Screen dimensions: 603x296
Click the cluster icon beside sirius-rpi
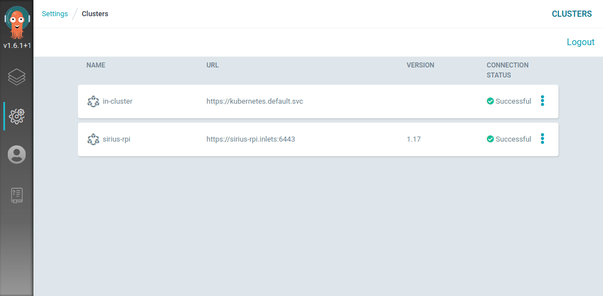click(x=93, y=139)
